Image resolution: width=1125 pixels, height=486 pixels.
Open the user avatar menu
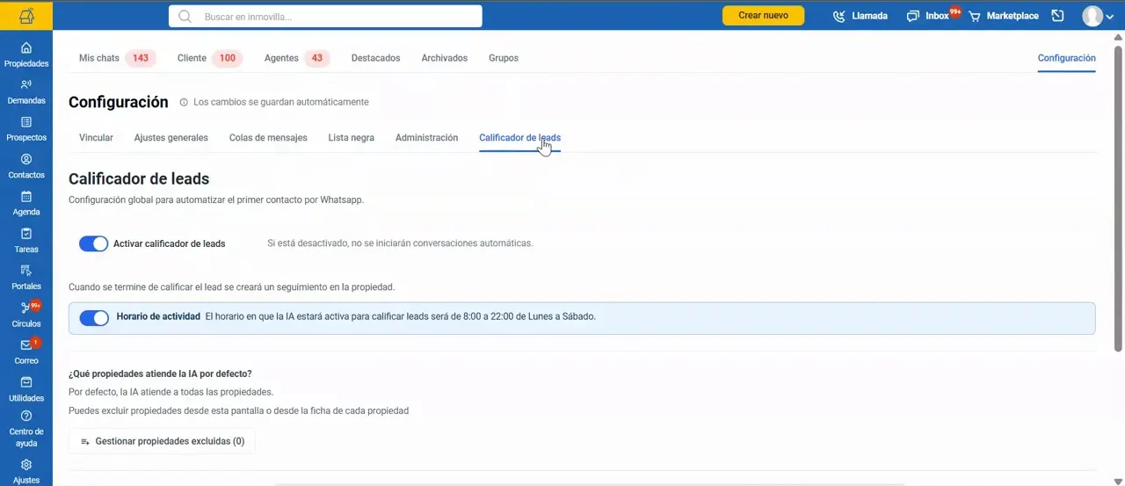pos(1098,16)
